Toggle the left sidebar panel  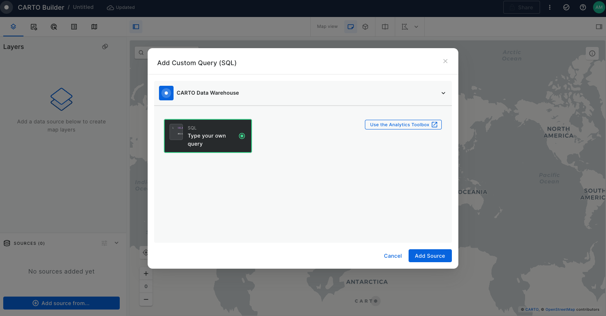coord(136,27)
